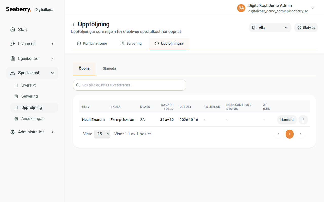Go to next page arrow
Viewport: 324px width, 202px height.
click(301, 134)
